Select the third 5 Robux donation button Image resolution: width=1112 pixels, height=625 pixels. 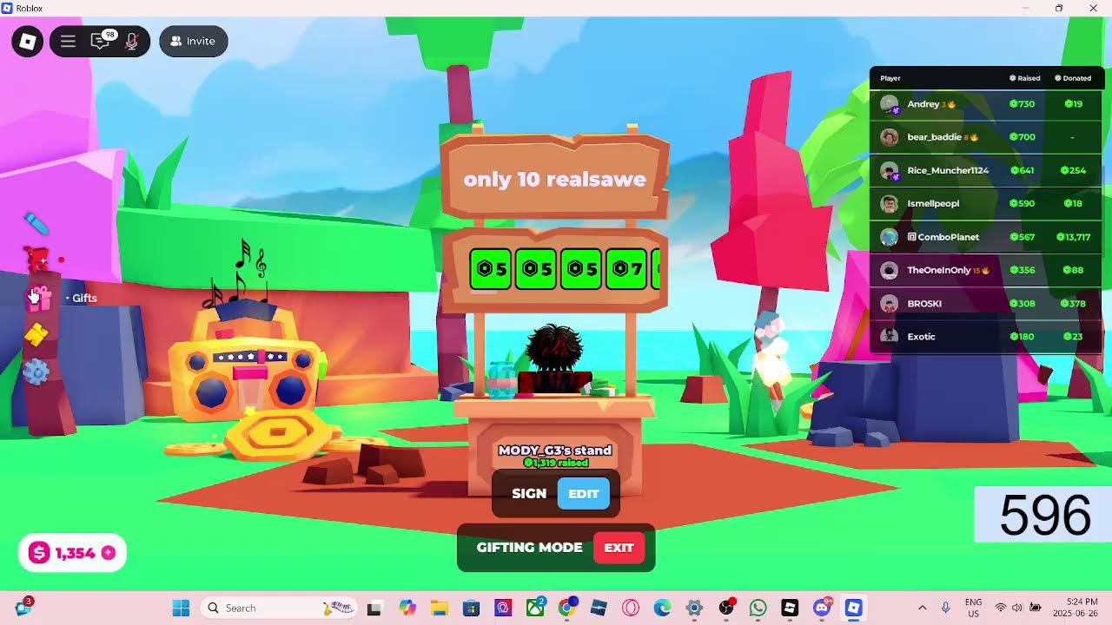tap(581, 269)
